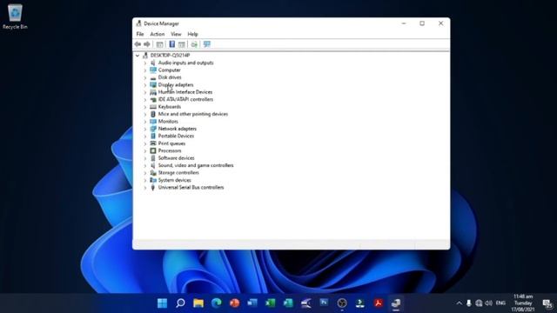This screenshot has height=313, width=557.
Task: Open Word from the taskbar
Action: tap(252, 303)
